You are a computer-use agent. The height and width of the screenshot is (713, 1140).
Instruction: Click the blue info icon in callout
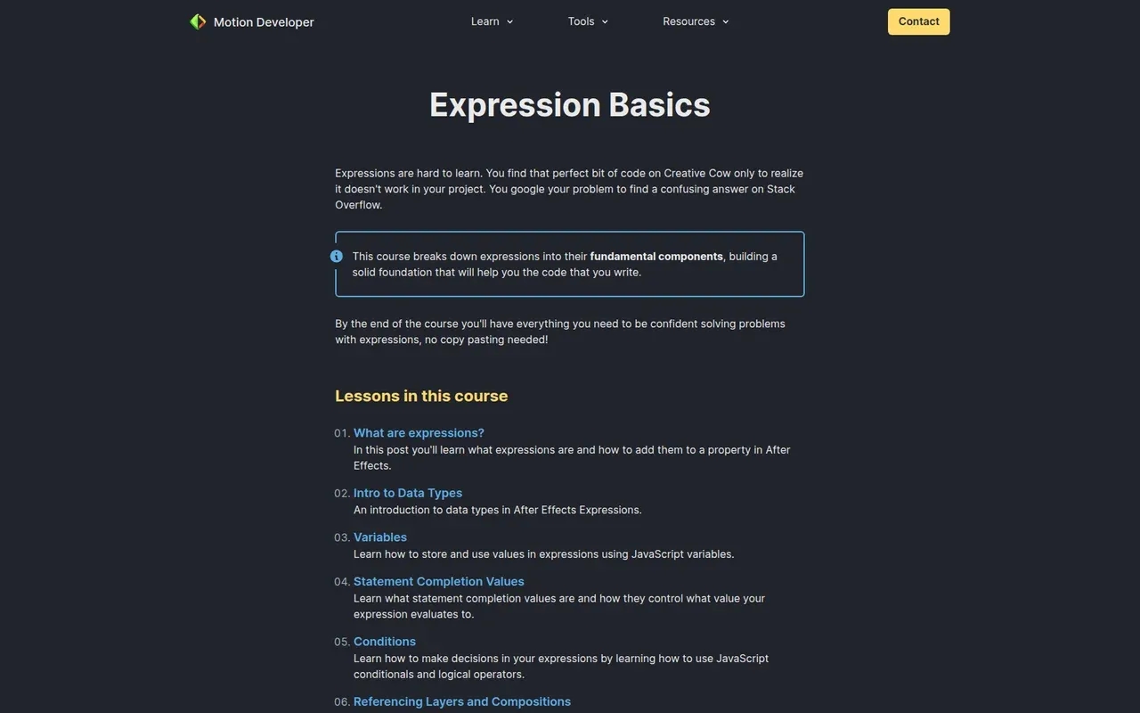point(337,257)
